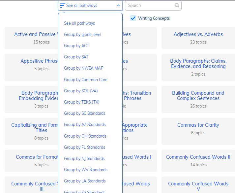Select Group by TEKS (TX)
235x193 pixels.
pos(82,102)
